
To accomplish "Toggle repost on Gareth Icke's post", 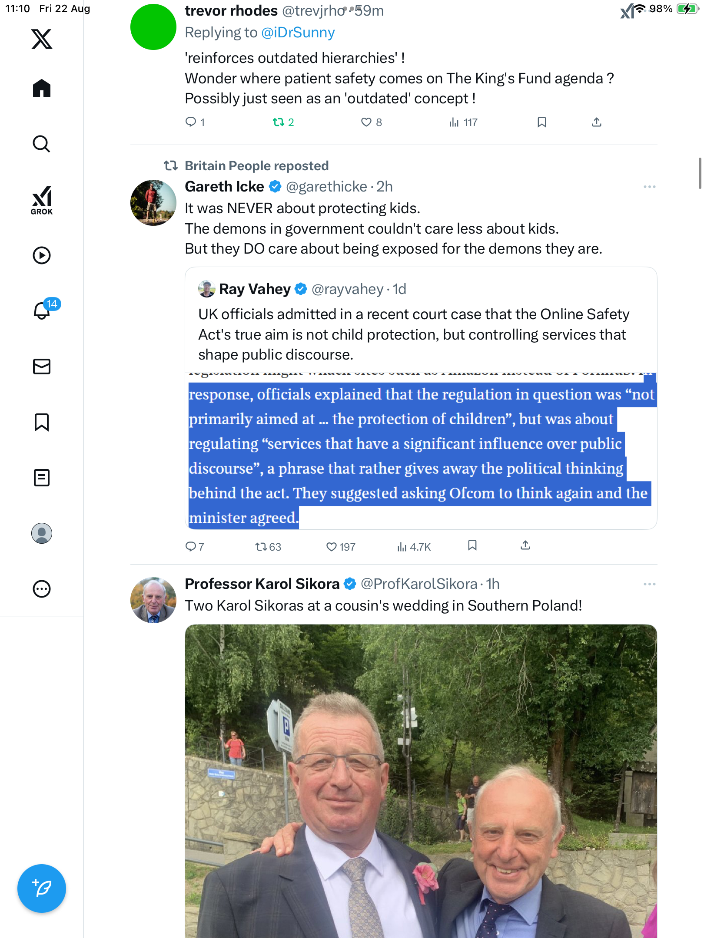I will [261, 547].
